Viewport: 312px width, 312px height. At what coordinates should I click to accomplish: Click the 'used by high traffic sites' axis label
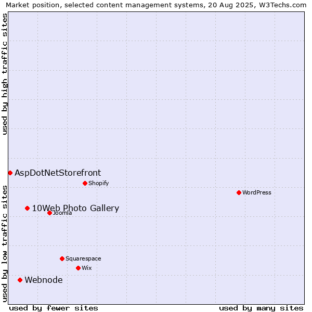(x=4, y=74)
